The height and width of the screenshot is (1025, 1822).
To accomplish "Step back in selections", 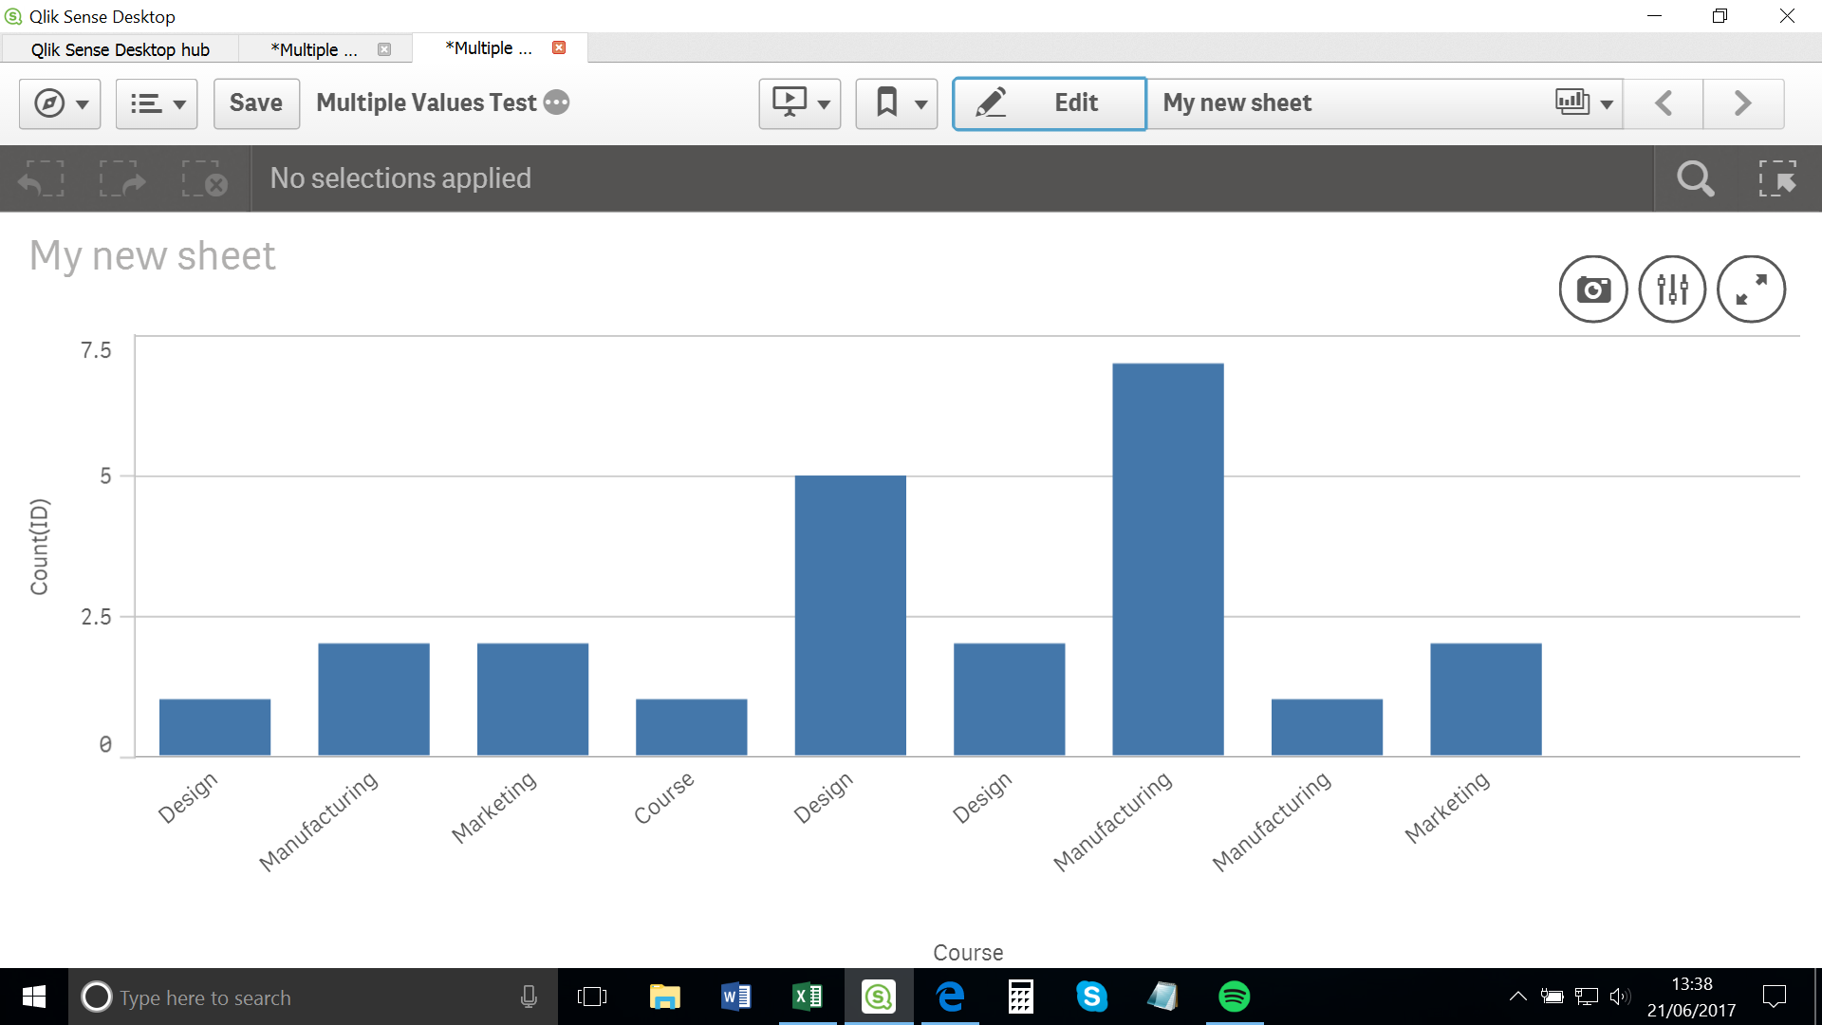I will coord(41,178).
